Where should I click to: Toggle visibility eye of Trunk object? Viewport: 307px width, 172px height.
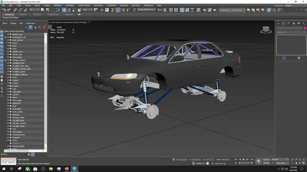coord(8,140)
